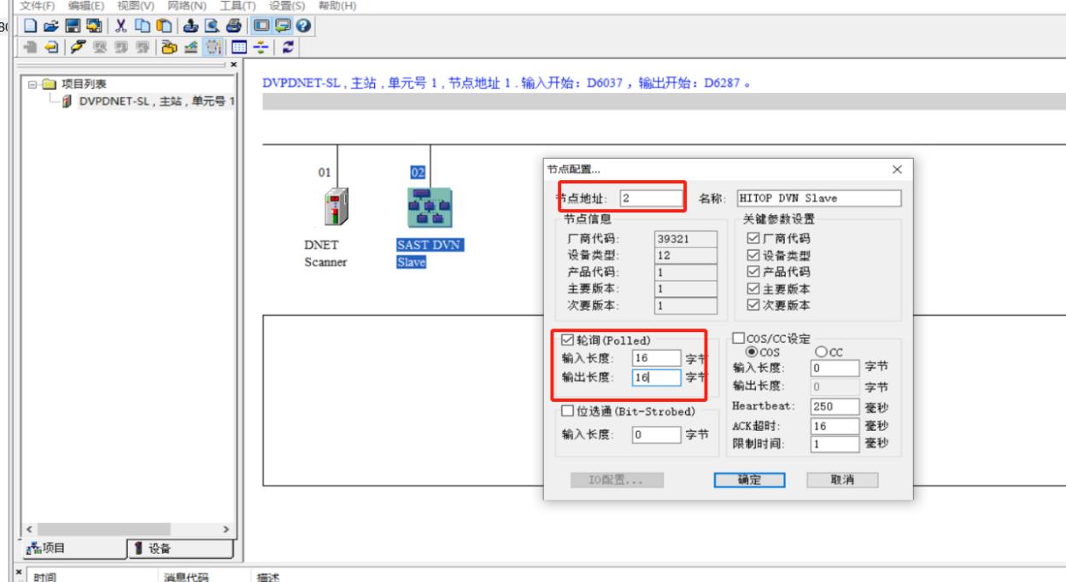Click the 节点地址 input field
Viewport: 1066px width, 582px height.
(x=652, y=198)
